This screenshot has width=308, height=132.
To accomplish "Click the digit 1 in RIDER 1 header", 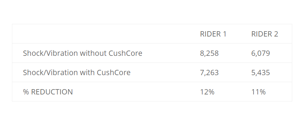I will [224, 34].
